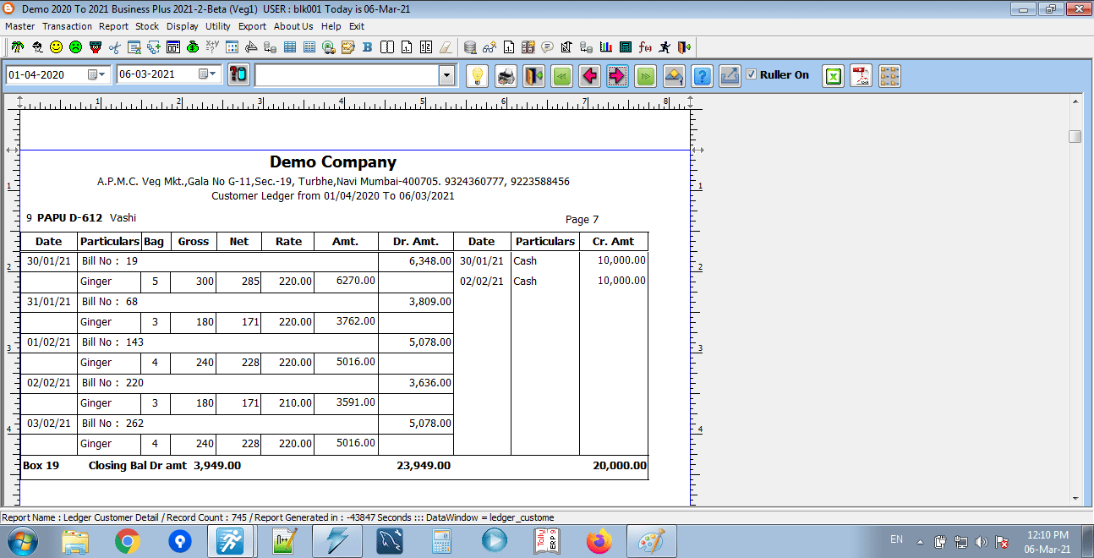Expand the empty account combo box arrow
This screenshot has height=558, width=1094.
pos(446,75)
